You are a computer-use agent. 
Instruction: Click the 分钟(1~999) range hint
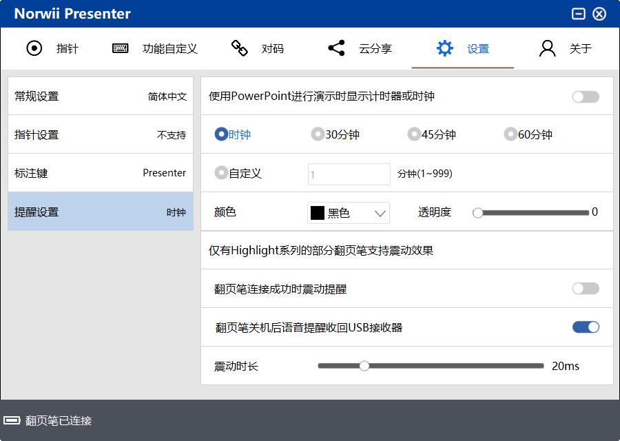pos(424,174)
